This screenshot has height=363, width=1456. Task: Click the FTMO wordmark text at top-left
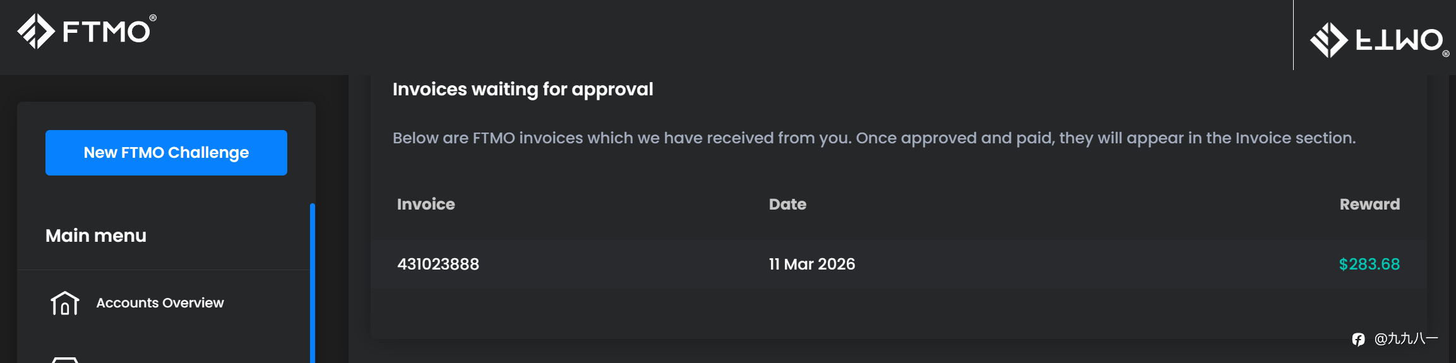(x=107, y=32)
